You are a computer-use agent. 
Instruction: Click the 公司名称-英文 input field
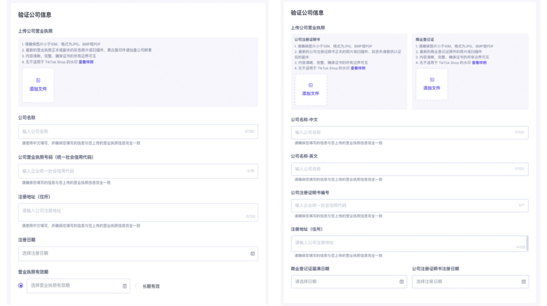pyautogui.click(x=405, y=169)
